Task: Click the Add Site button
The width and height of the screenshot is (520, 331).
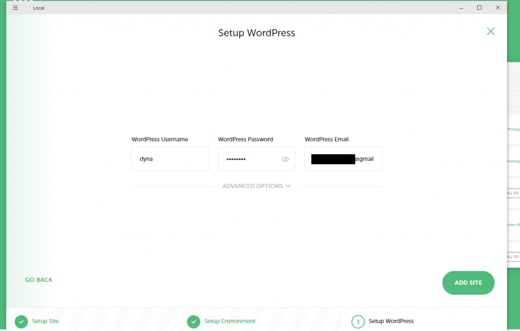Action: click(x=468, y=283)
